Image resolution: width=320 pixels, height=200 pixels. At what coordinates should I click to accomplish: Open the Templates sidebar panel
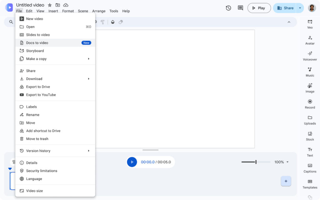(310, 184)
